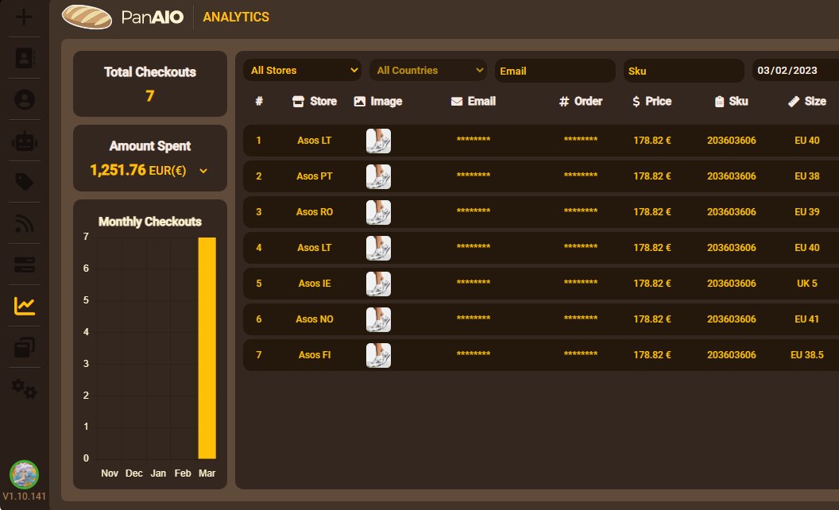Open the shoe thumbnail in row 4
Viewport: 839px width, 510px height.
coord(378,249)
